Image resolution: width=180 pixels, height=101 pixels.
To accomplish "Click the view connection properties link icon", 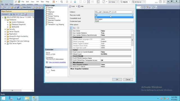I will tap(47, 62).
